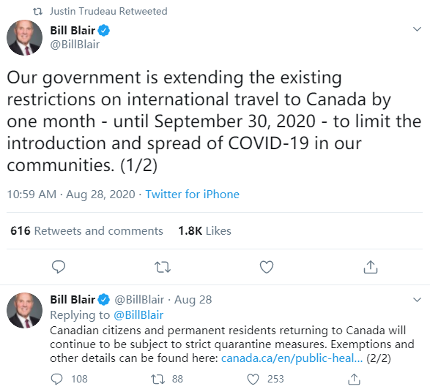
Task: Open @BillBlair mention in Replying to line
Action: coord(138,315)
